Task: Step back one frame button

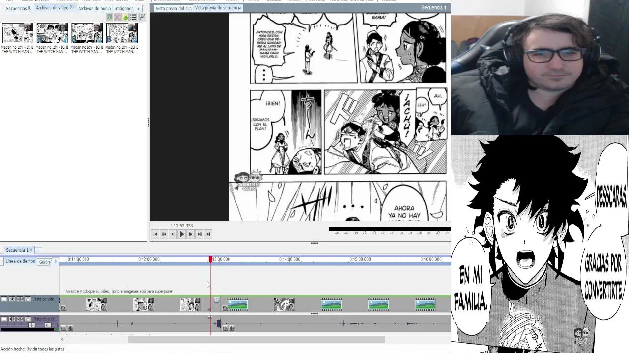Action: [x=173, y=234]
